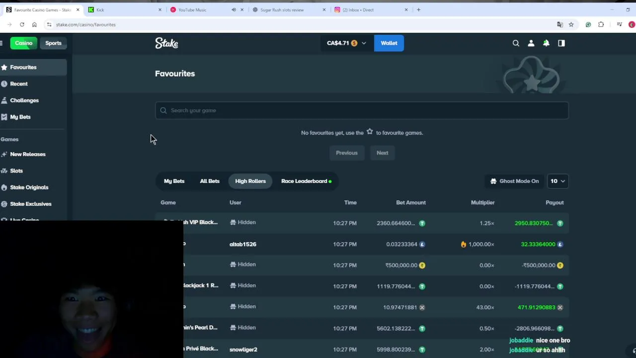Click the Game column header
This screenshot has height=358, width=636.
point(168,202)
